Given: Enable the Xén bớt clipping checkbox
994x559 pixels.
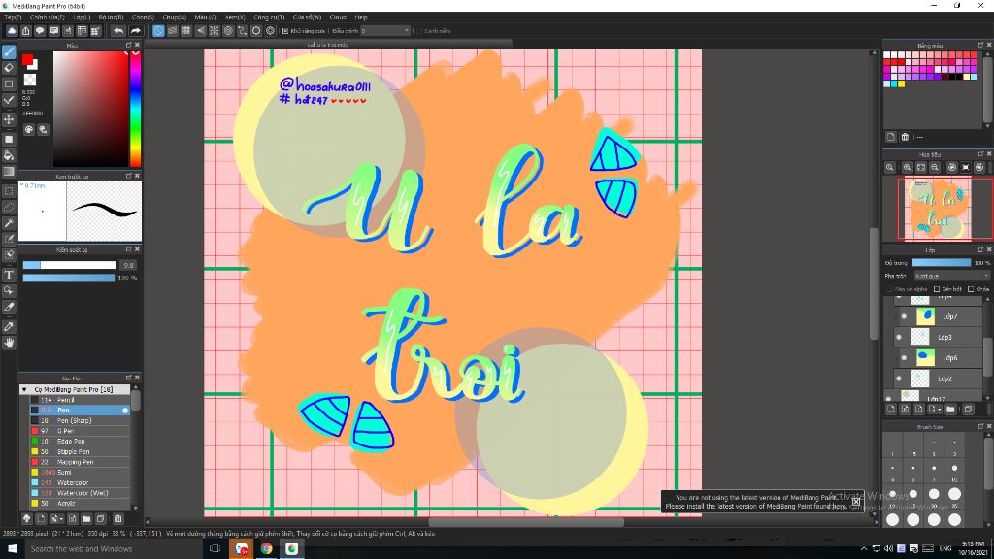Looking at the screenshot, I should pos(937,289).
